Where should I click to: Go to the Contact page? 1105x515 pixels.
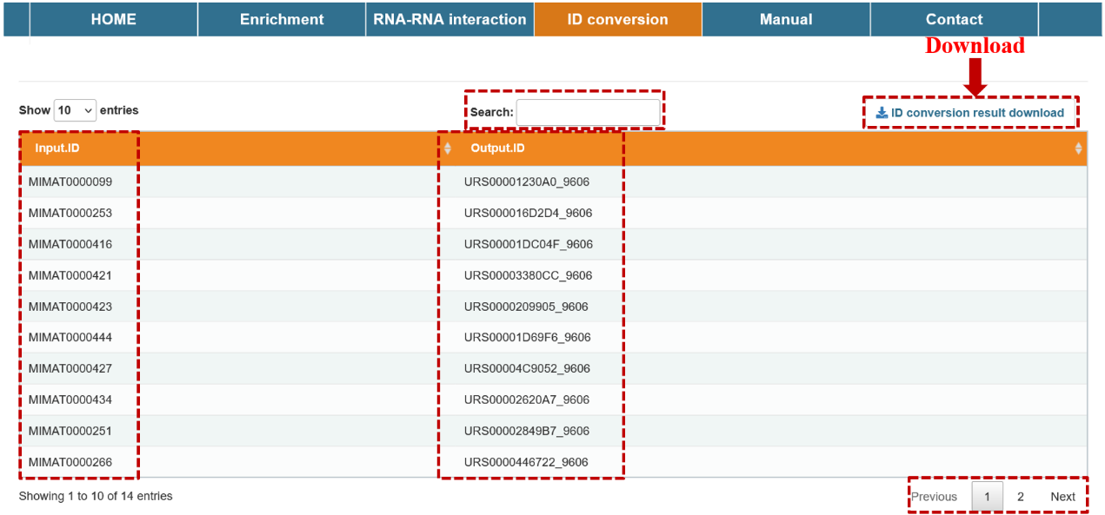pyautogui.click(x=954, y=18)
